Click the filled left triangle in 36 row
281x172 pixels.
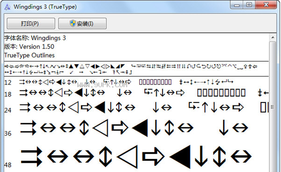(140, 128)
